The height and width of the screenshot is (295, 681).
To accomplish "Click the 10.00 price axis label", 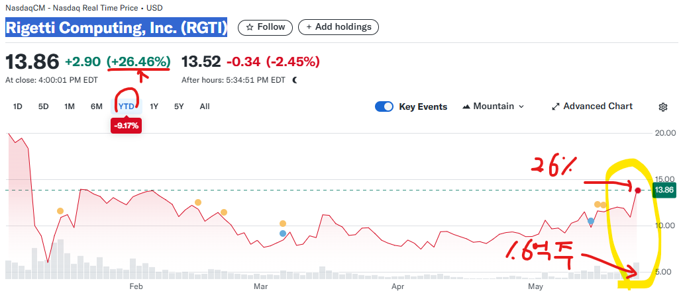I will [x=665, y=226].
